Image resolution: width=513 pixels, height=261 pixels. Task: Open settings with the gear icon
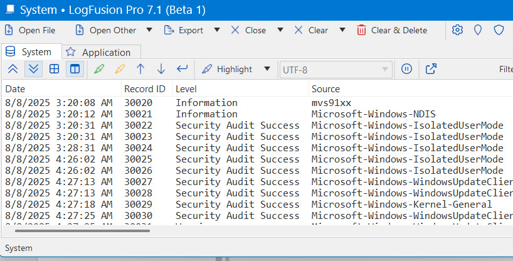coord(457,29)
